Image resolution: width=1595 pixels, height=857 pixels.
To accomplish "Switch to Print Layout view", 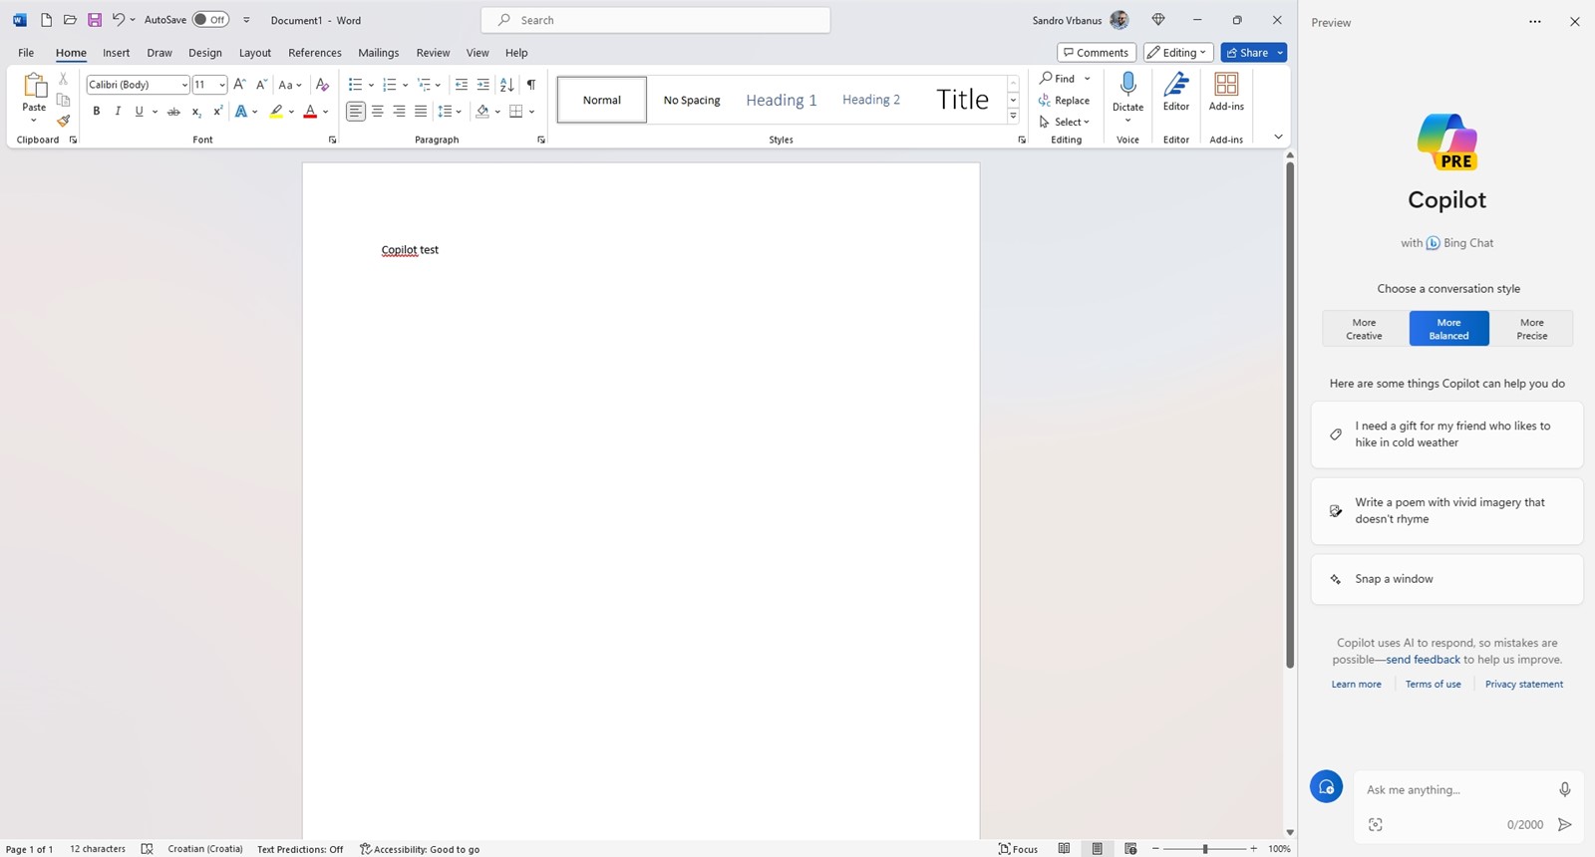I will (1097, 849).
